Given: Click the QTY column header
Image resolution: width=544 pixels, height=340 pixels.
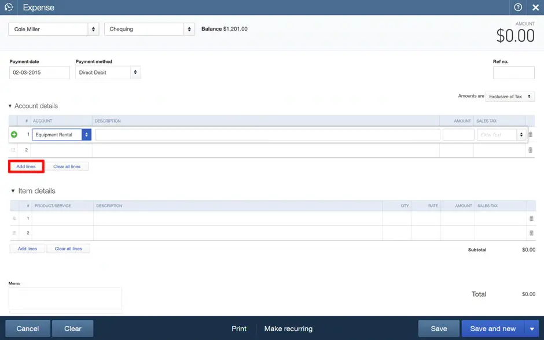Looking at the screenshot, I should [405, 206].
